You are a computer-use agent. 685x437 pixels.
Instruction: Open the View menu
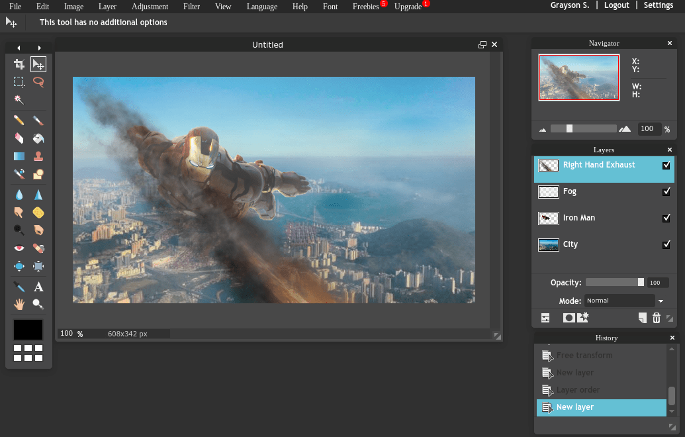(x=223, y=7)
